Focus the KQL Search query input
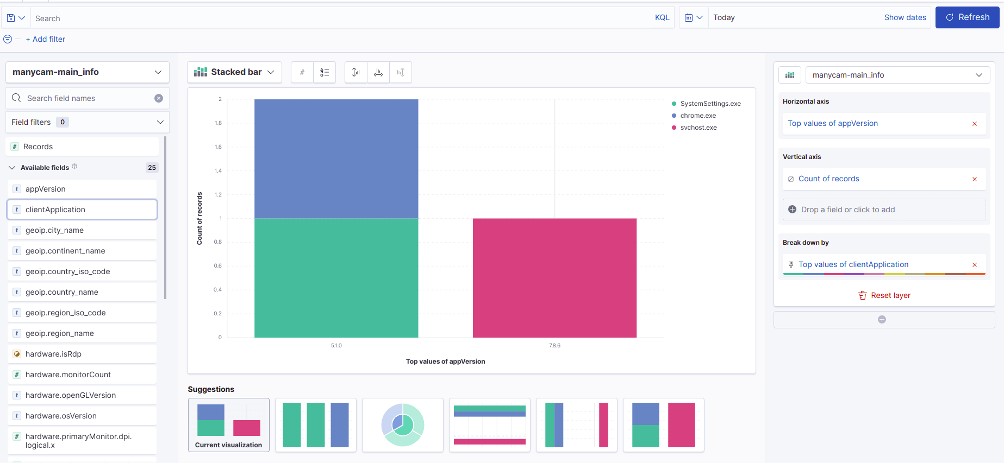 click(342, 18)
